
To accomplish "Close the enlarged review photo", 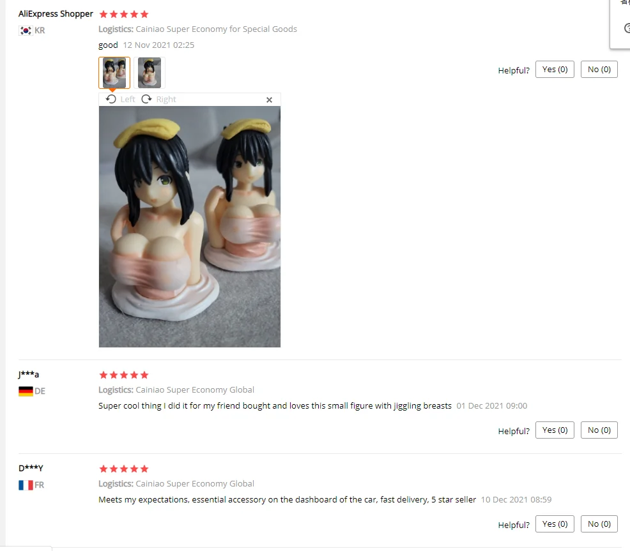I will (269, 100).
